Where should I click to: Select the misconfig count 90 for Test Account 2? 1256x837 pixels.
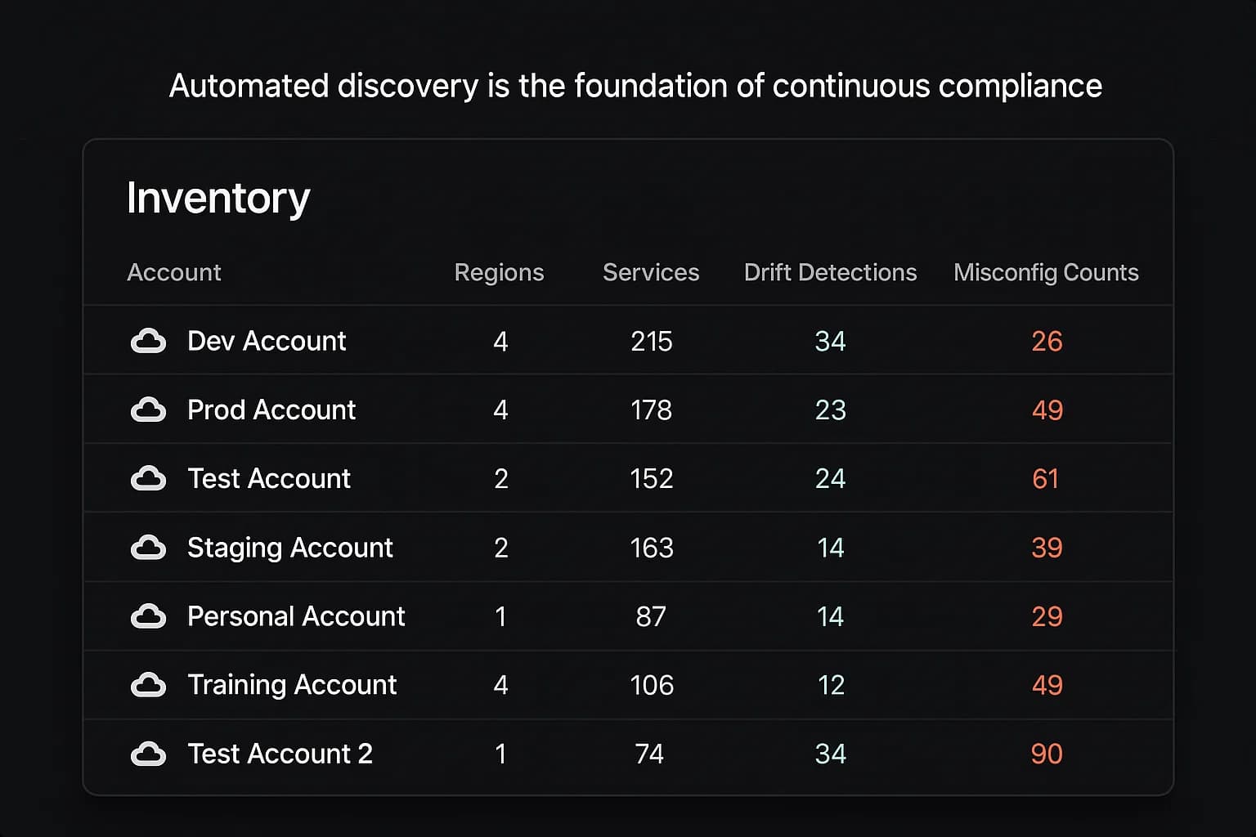click(1047, 754)
